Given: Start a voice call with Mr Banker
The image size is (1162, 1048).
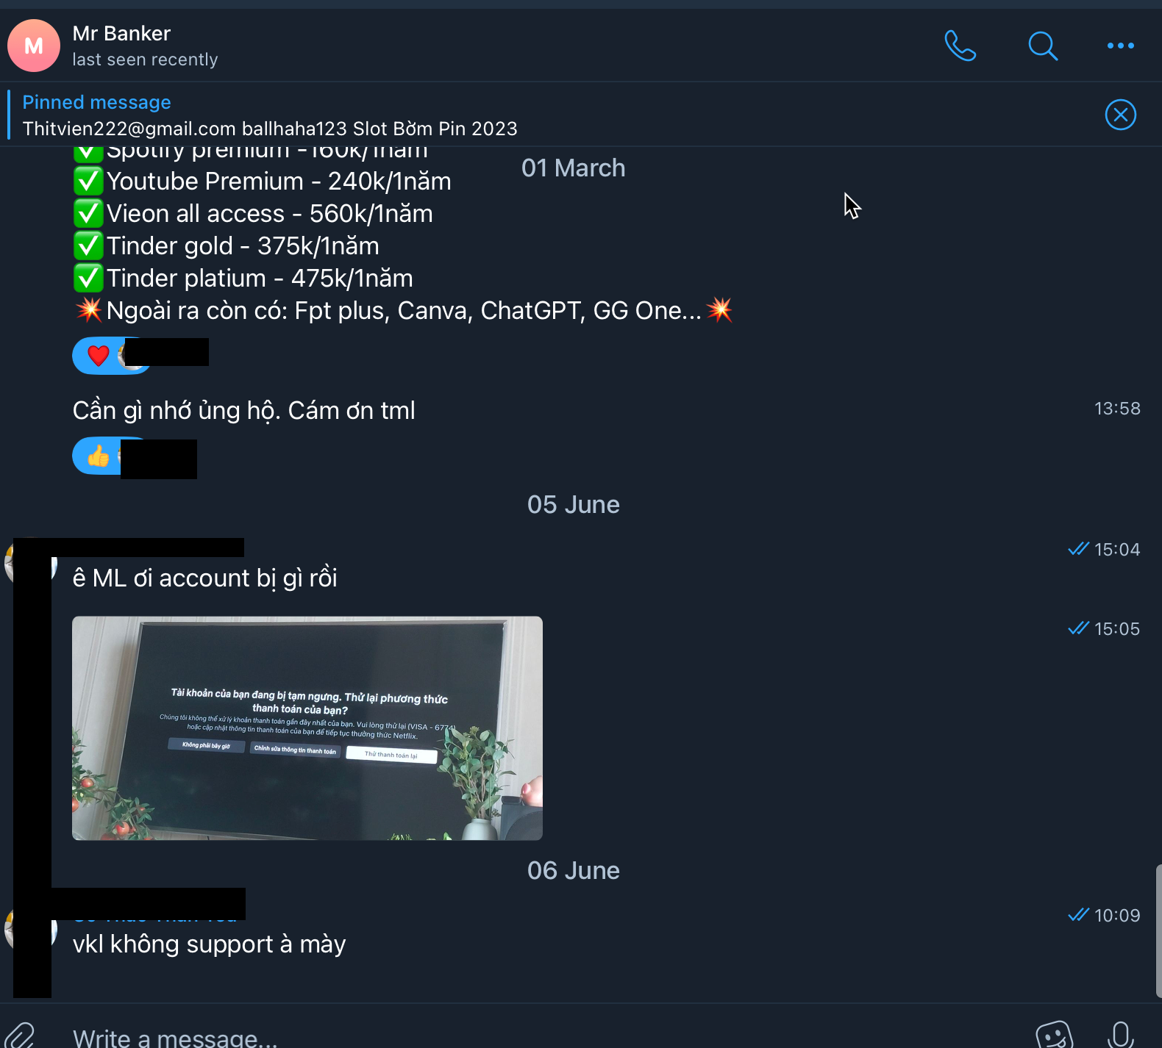Looking at the screenshot, I should (x=960, y=46).
